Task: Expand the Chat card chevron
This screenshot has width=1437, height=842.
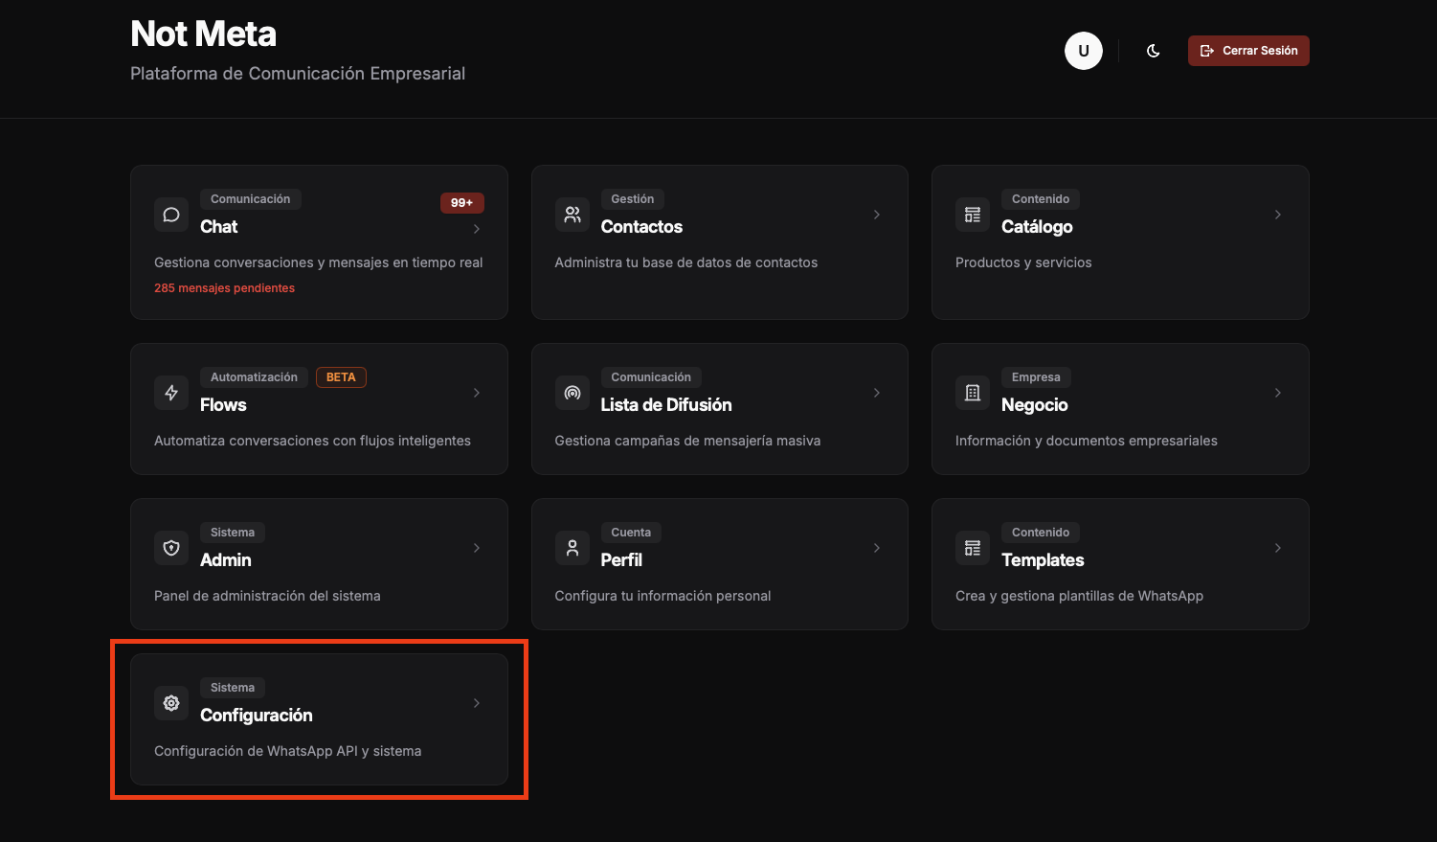Action: click(x=476, y=228)
